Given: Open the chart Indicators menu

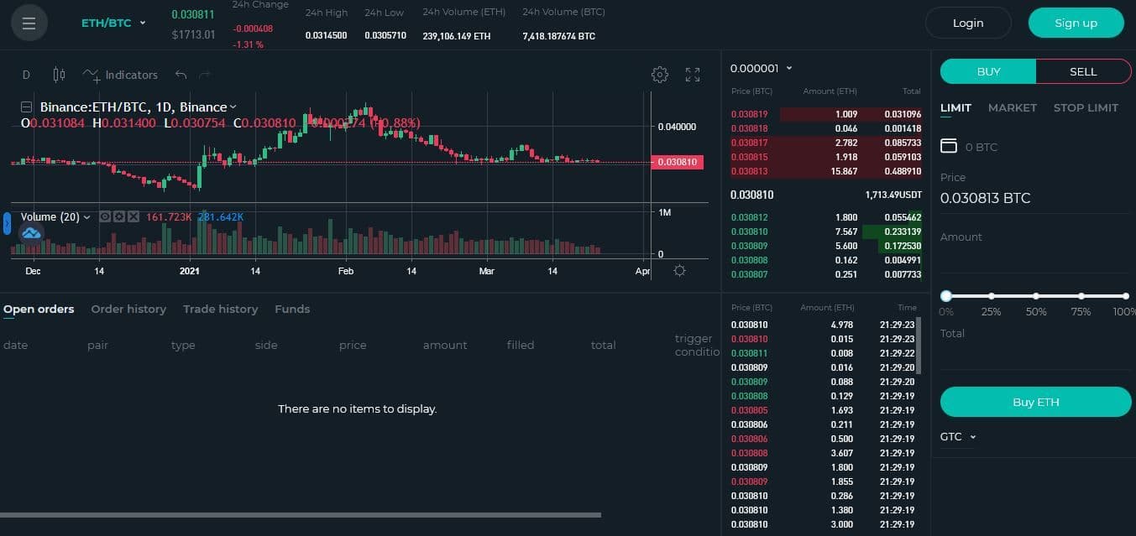Looking at the screenshot, I should (121, 75).
